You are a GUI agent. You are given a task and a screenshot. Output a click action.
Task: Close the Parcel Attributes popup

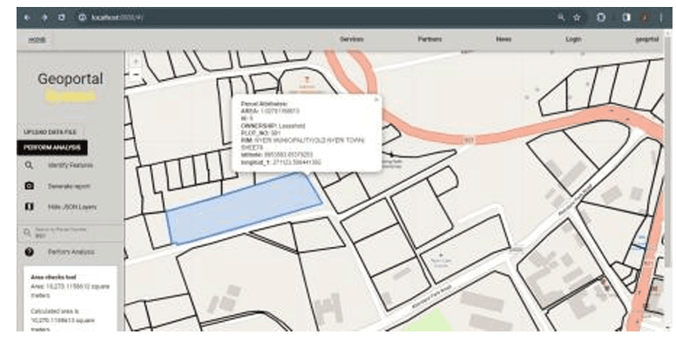coord(376,99)
